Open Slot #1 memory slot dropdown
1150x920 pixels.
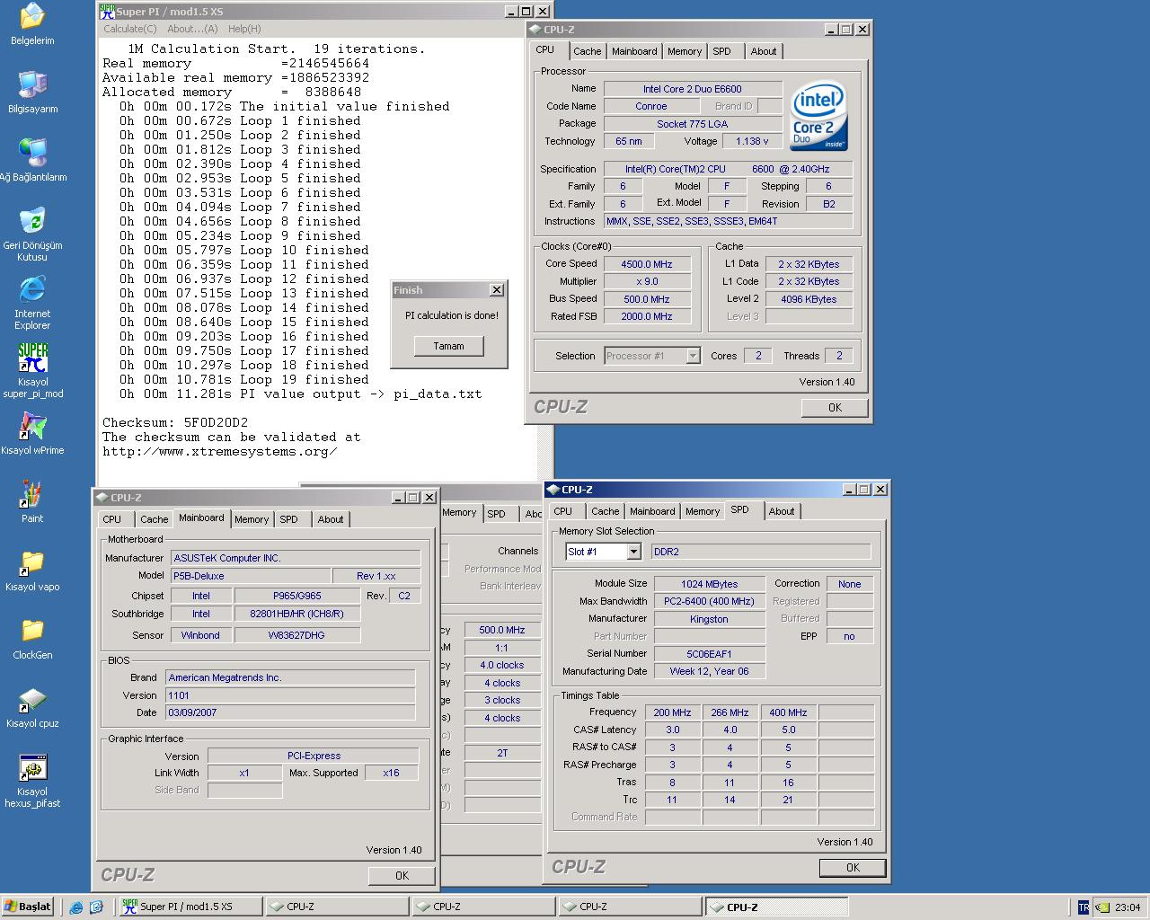tap(633, 552)
